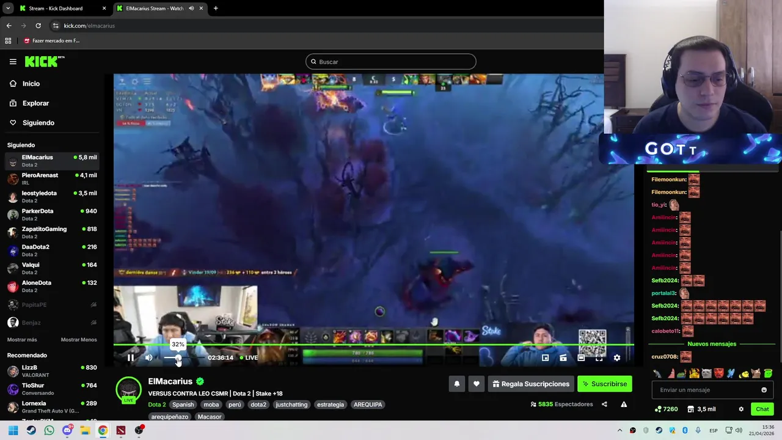Open a new browser tab with the plus button
The height and width of the screenshot is (440, 782).
(216, 9)
